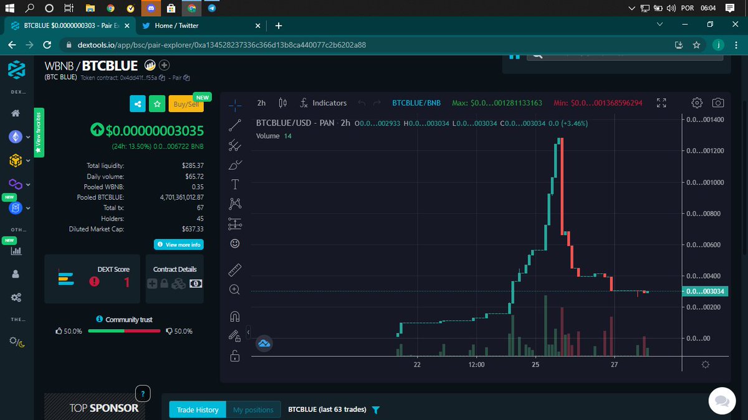Select the prediction and measurement tool
Image resolution: width=748 pixels, height=420 pixels.
tap(235, 223)
